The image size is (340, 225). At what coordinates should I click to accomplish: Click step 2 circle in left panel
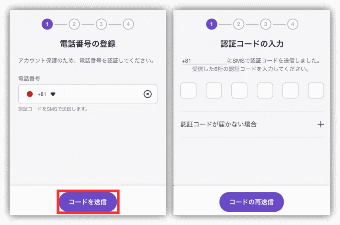(74, 24)
